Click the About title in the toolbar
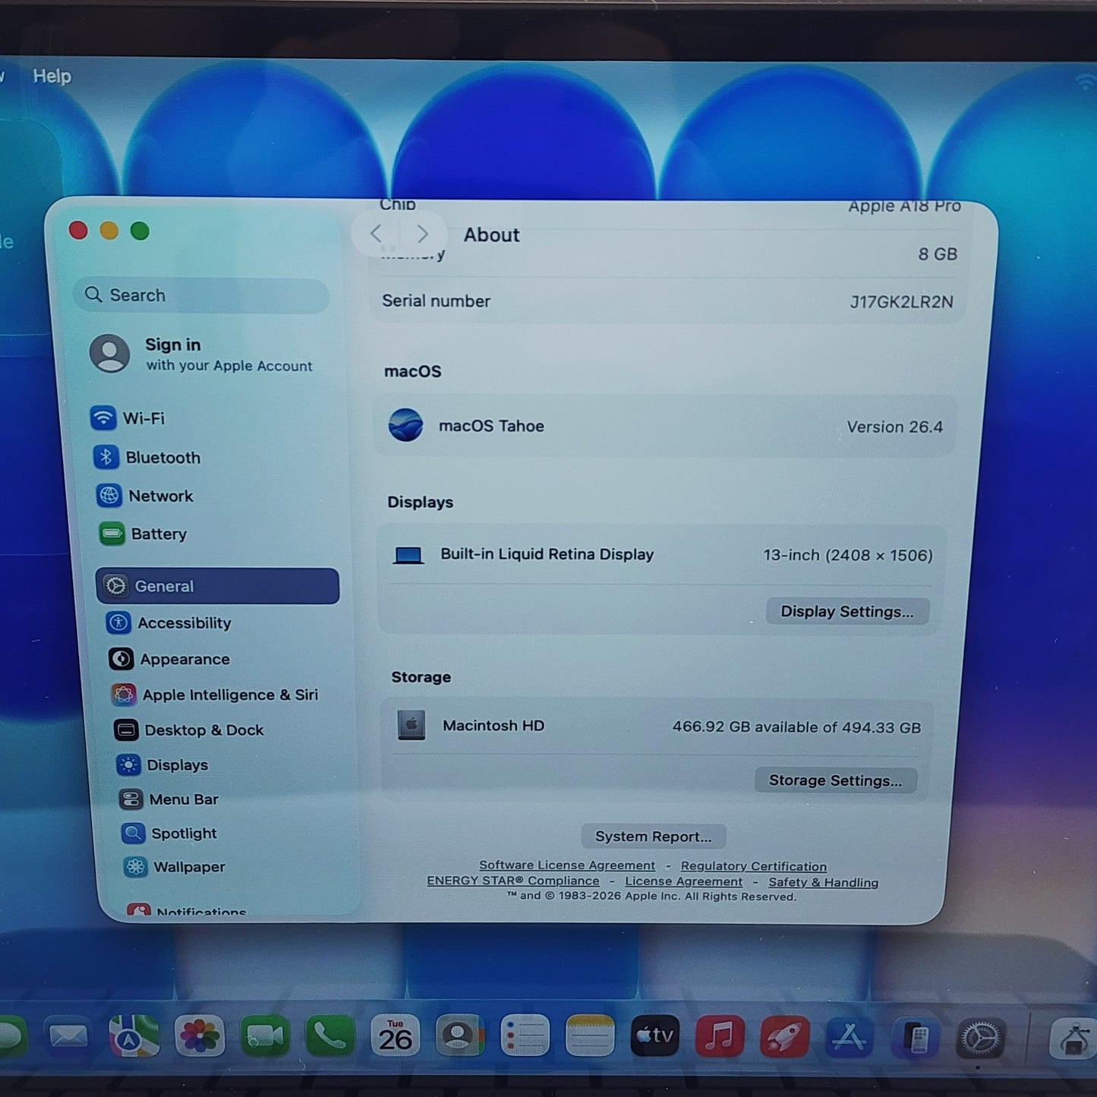This screenshot has height=1097, width=1097. (x=492, y=235)
